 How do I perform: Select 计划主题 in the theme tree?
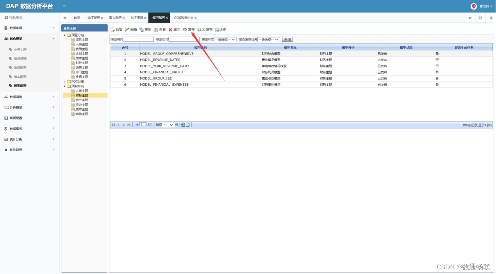coord(82,54)
